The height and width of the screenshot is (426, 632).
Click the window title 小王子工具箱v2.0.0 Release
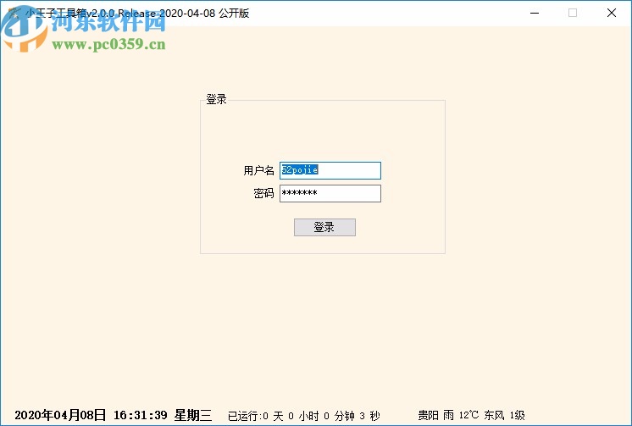137,14
